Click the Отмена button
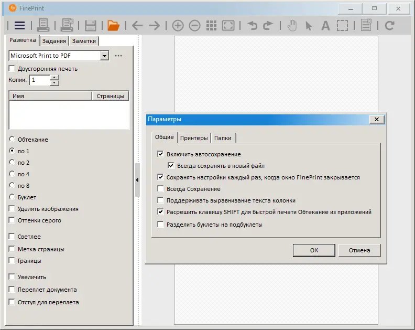 pos(359,250)
